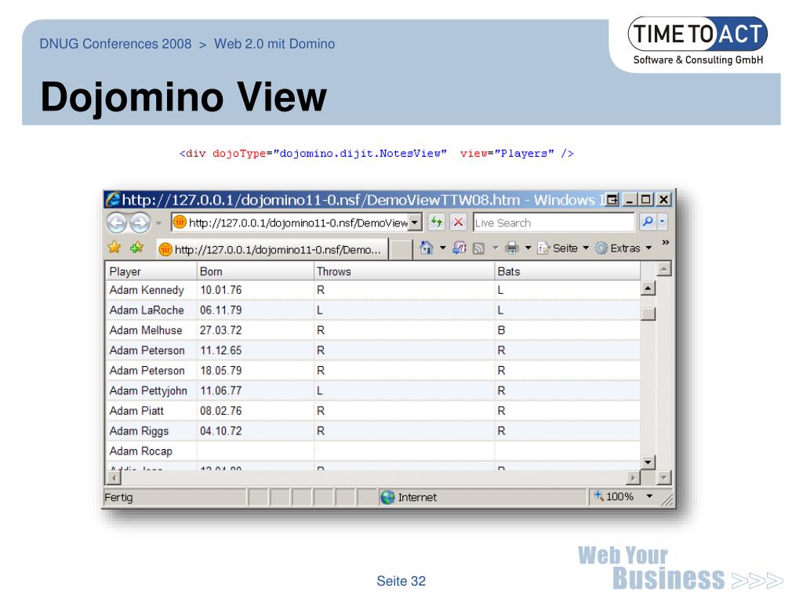The width and height of the screenshot is (803, 602).
Task: Click the Throws column header
Action: point(404,271)
